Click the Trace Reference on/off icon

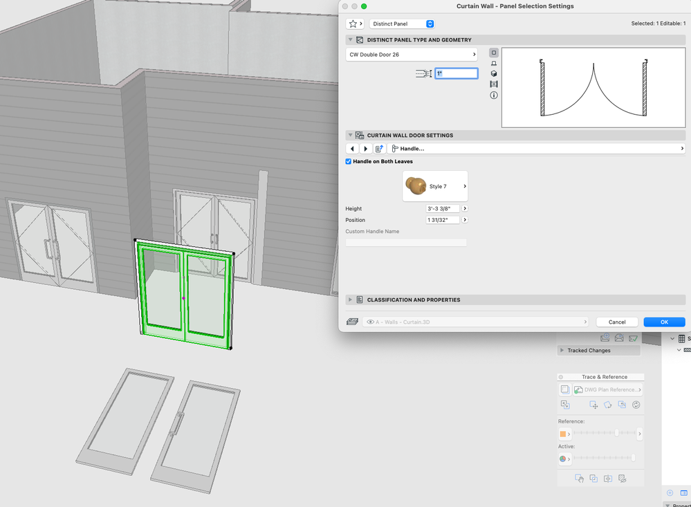[565, 390]
